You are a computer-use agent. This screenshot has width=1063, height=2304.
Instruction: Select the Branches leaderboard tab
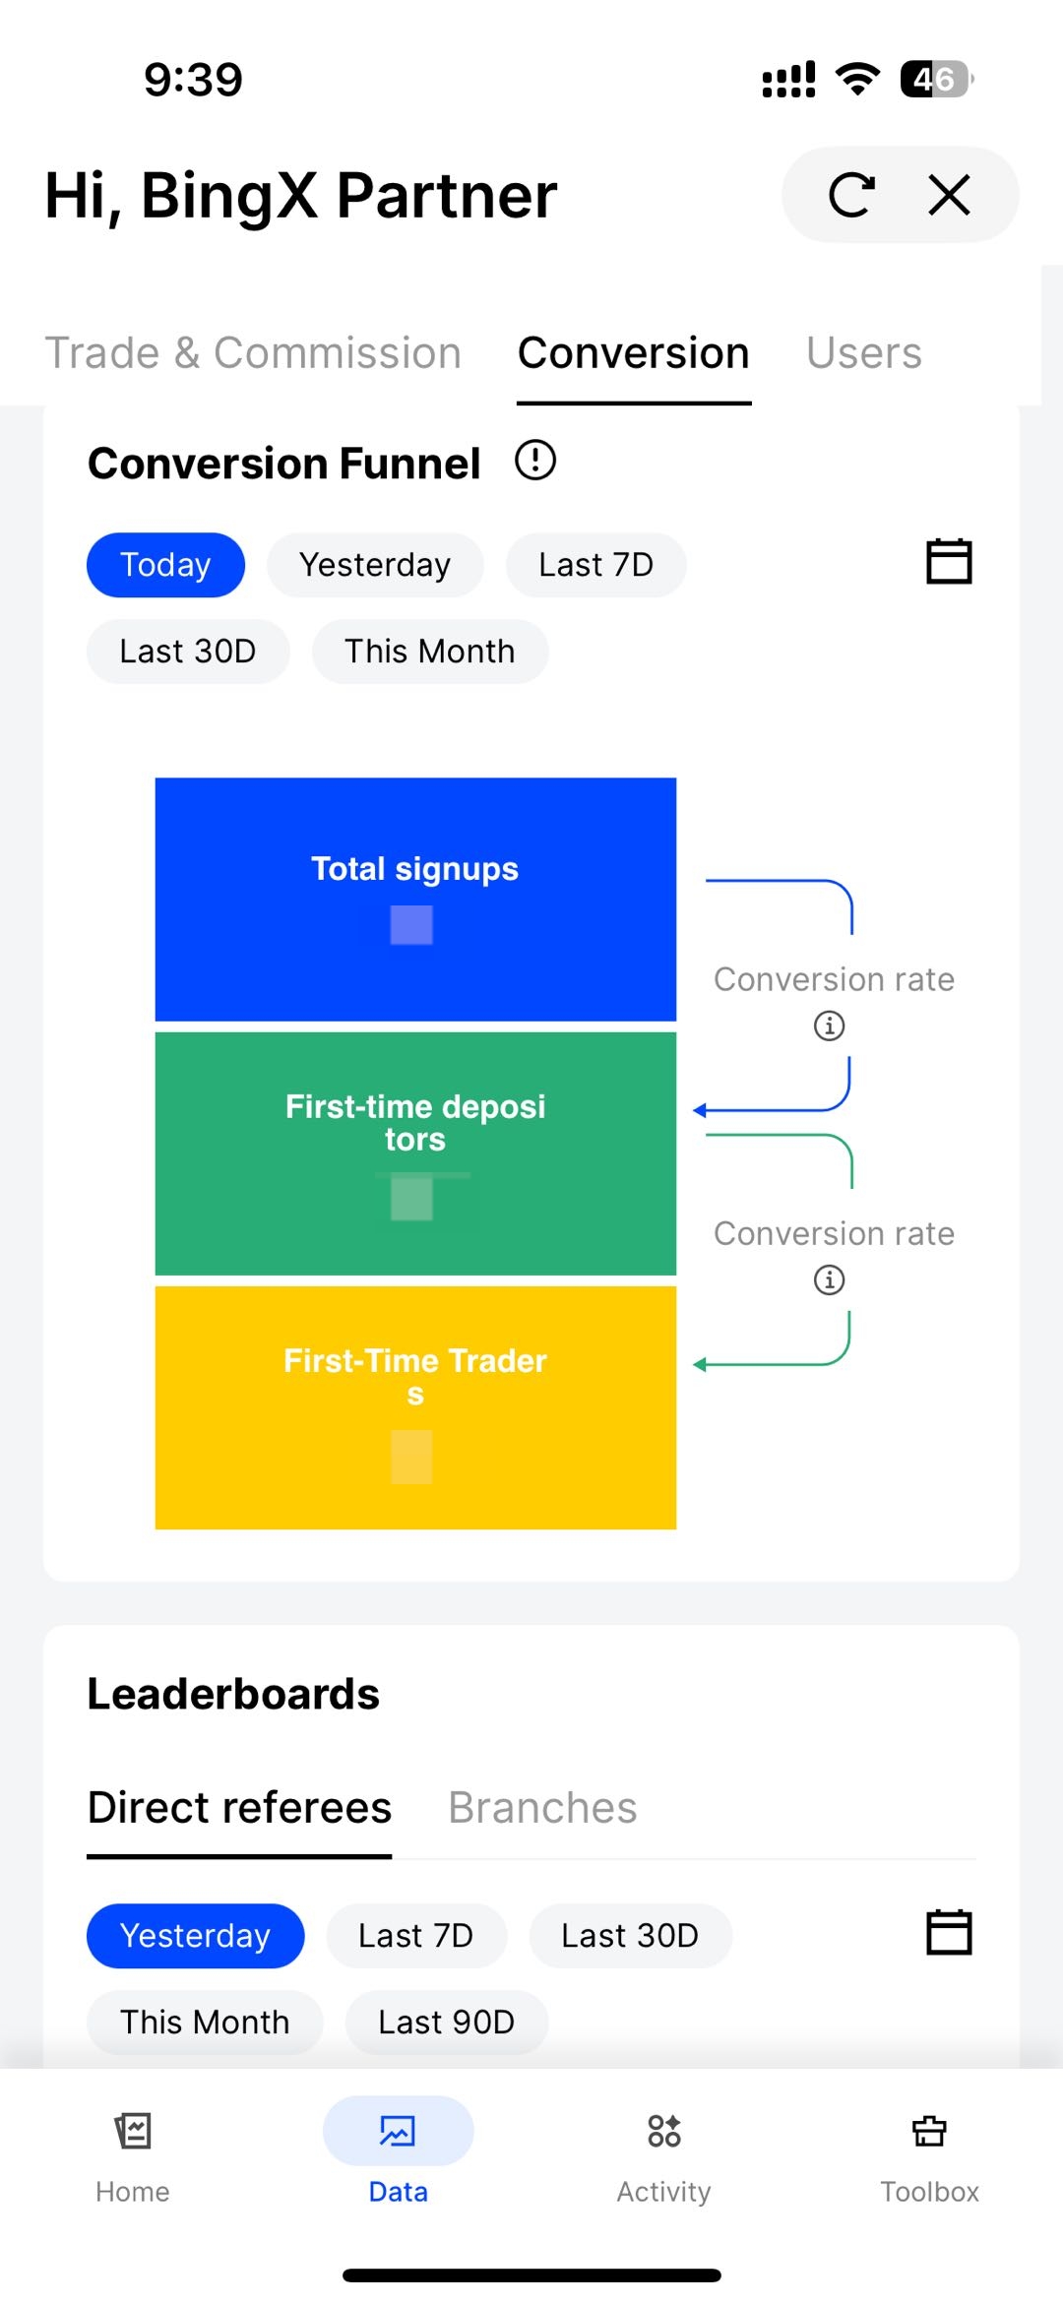pos(542,1808)
